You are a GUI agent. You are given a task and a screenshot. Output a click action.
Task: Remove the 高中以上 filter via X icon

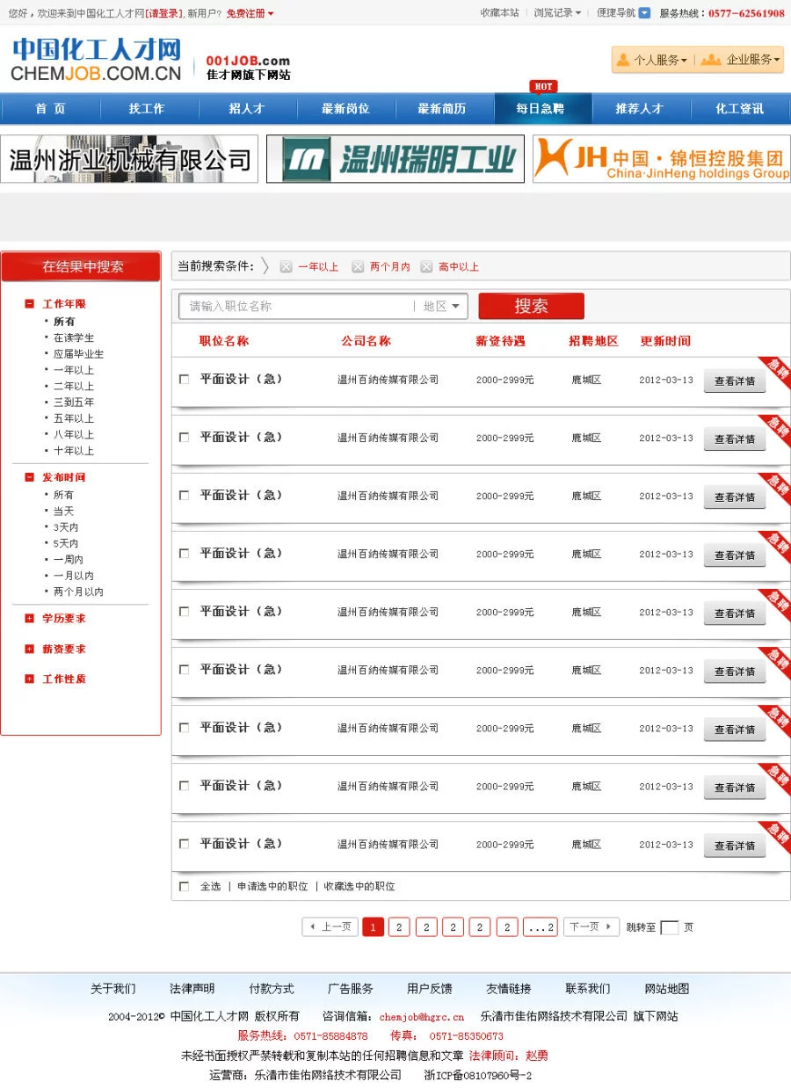click(426, 267)
